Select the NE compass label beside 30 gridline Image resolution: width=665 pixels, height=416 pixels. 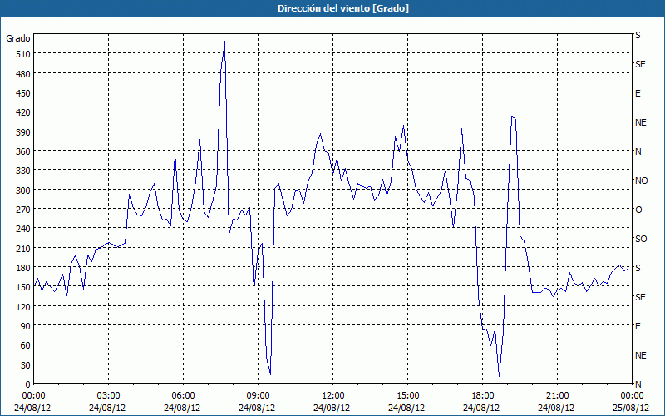point(640,355)
